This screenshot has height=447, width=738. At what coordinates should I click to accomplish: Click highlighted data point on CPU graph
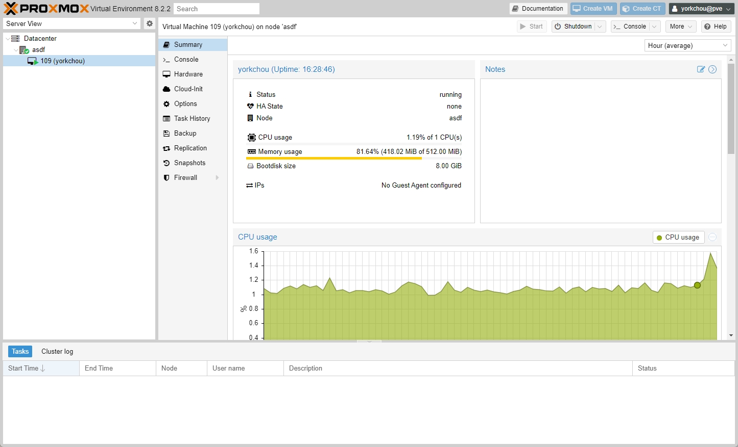pos(697,285)
